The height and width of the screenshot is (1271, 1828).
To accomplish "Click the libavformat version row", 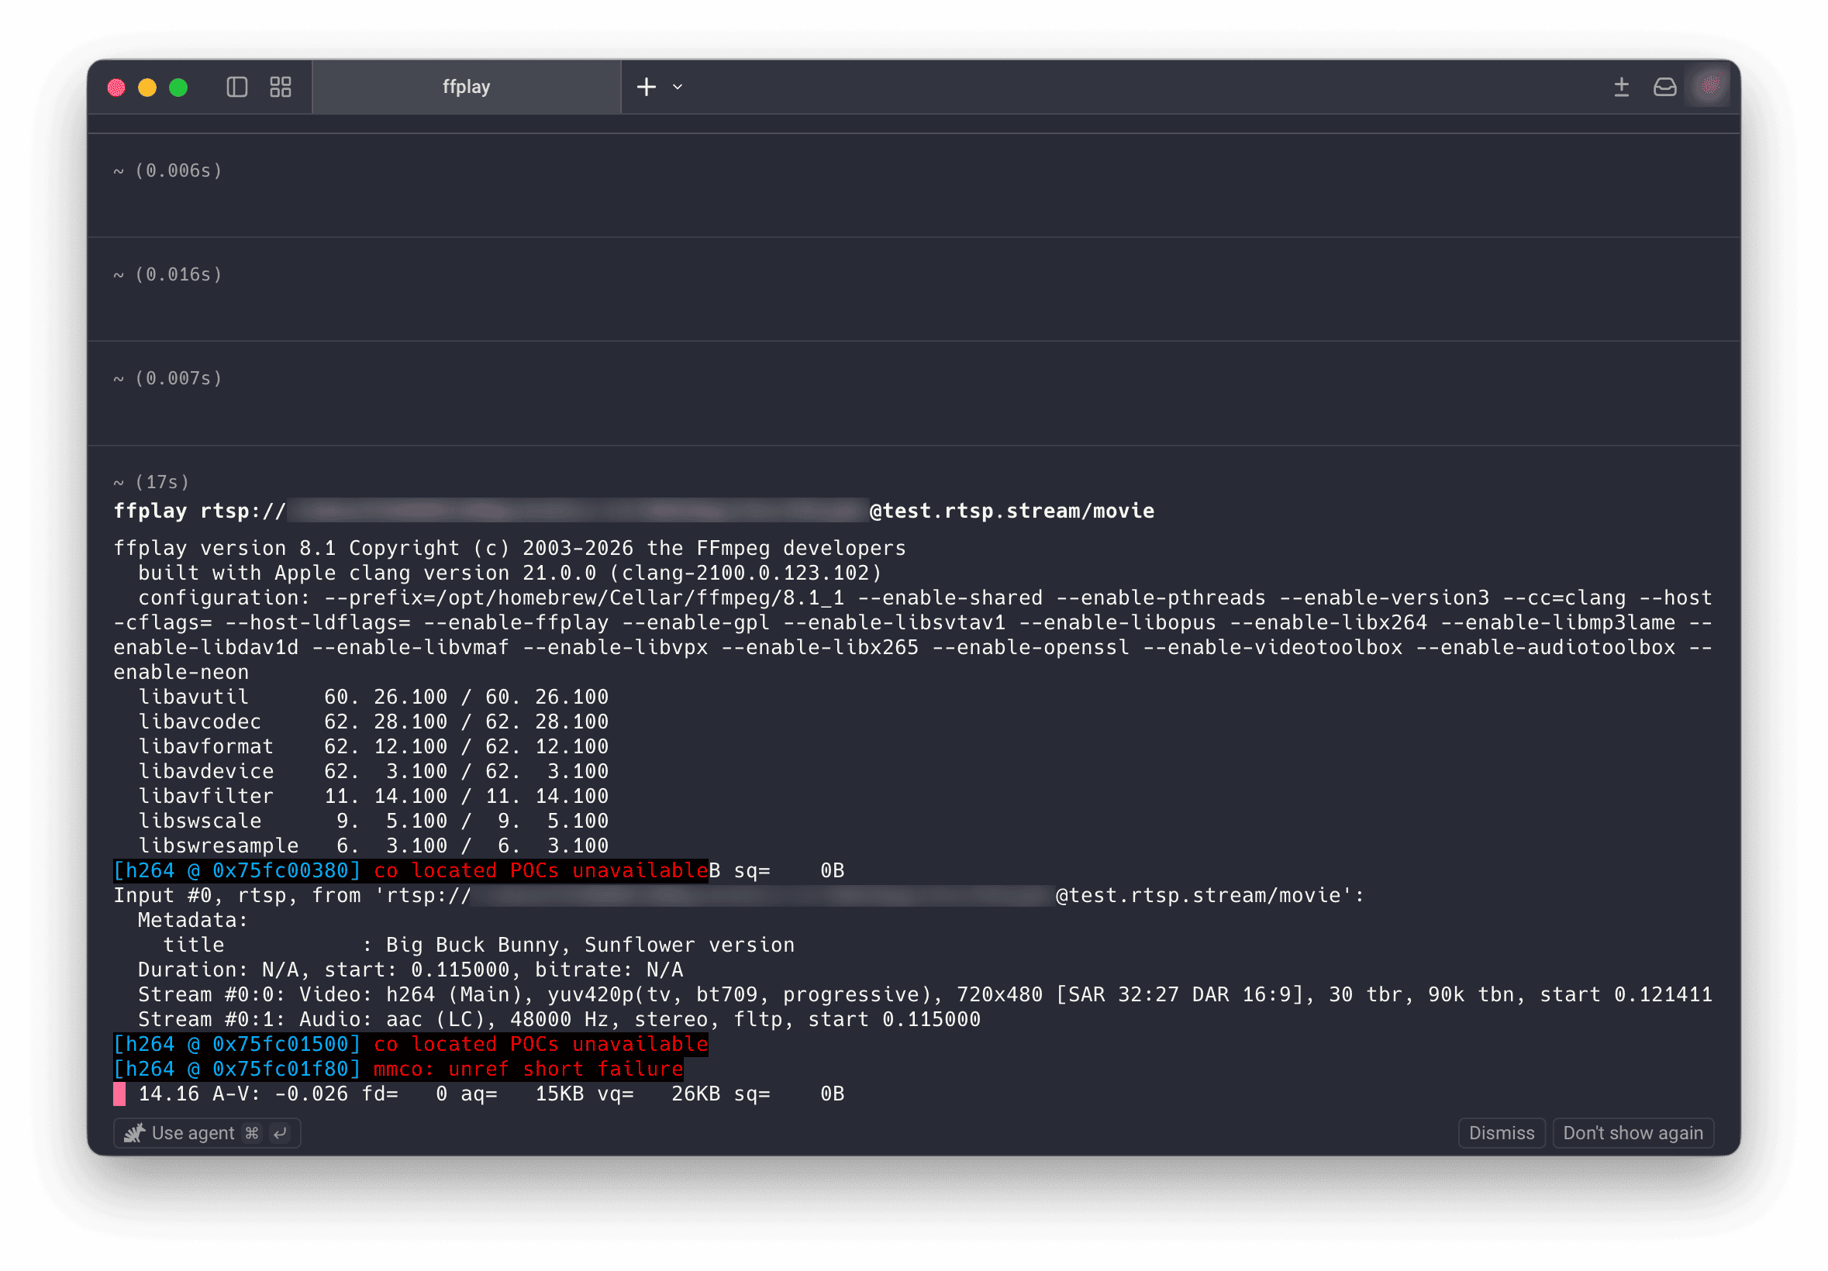I will pos(373,746).
